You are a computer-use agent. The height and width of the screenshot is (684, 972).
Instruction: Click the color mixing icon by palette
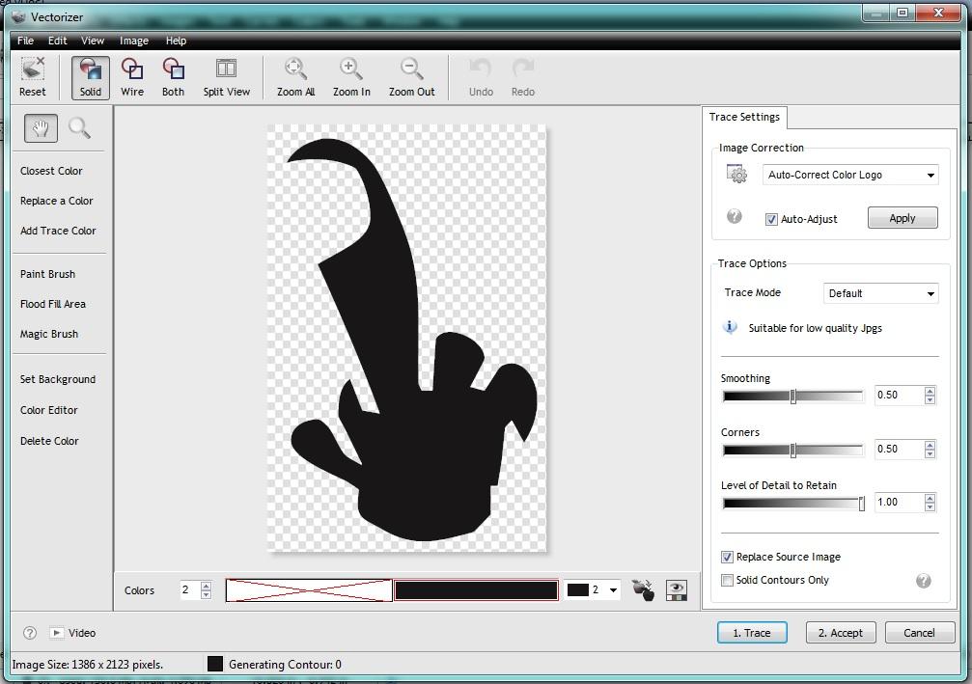643,589
